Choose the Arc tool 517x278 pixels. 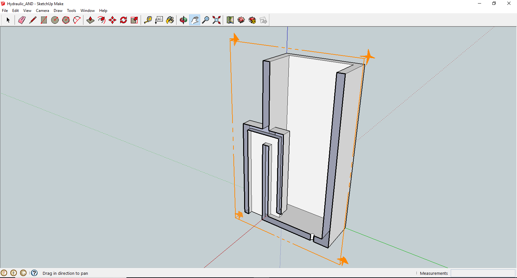[x=77, y=20]
